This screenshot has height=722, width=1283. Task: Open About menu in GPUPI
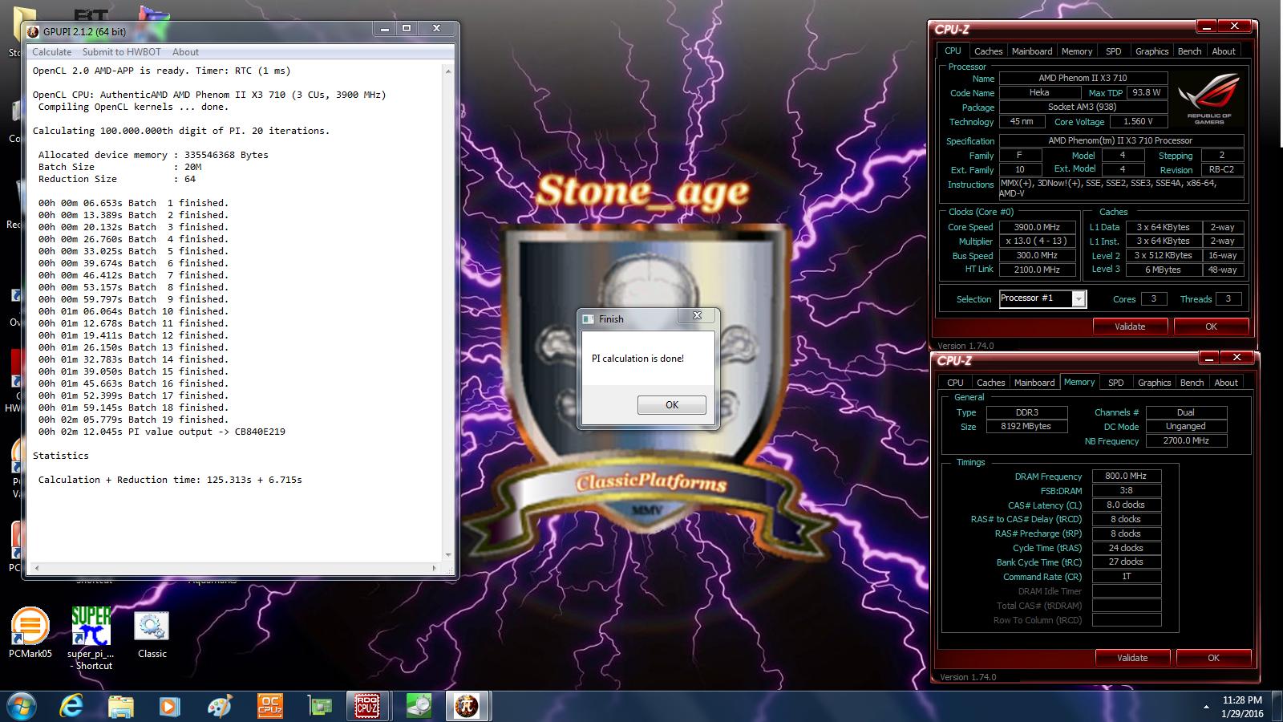185,51
